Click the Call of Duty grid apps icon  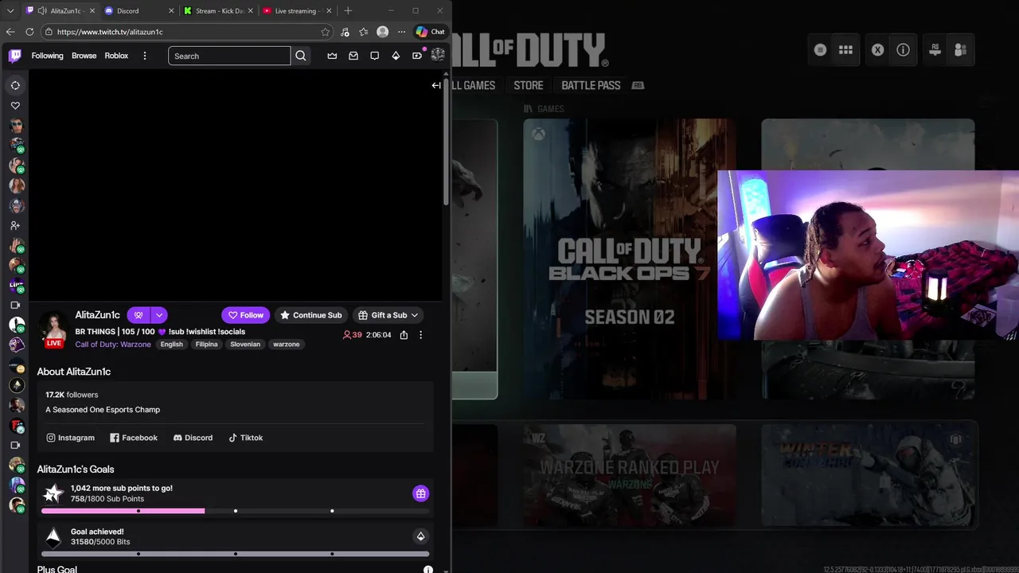[845, 49]
